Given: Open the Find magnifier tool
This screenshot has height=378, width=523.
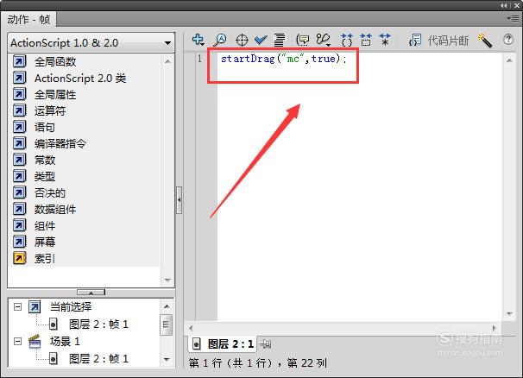Looking at the screenshot, I should click(x=220, y=40).
